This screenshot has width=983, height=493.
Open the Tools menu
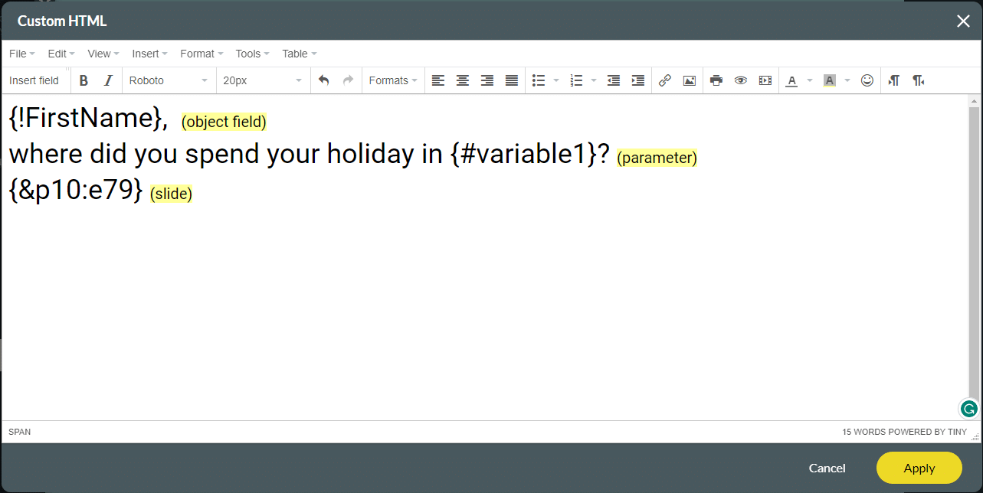[x=251, y=54]
